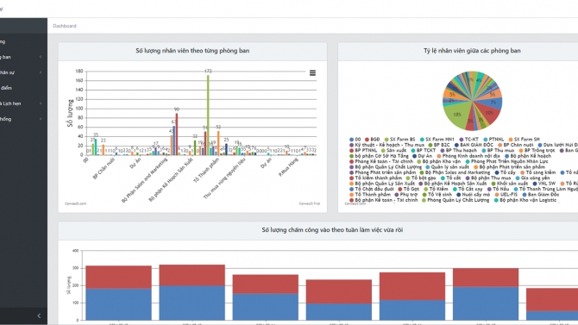Screen dimensions: 578x325
Task: Click the dark blue marker next to 'Tổ cấy'
Action: pyautogui.click(x=497, y=172)
